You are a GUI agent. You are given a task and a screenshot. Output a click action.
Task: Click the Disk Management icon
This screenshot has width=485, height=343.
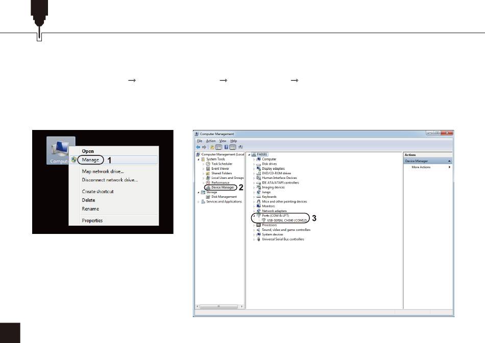(x=208, y=197)
